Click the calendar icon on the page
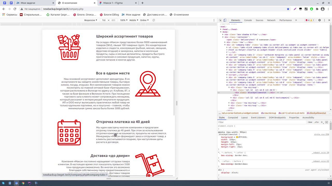This screenshot has height=186, width=332. point(69,133)
